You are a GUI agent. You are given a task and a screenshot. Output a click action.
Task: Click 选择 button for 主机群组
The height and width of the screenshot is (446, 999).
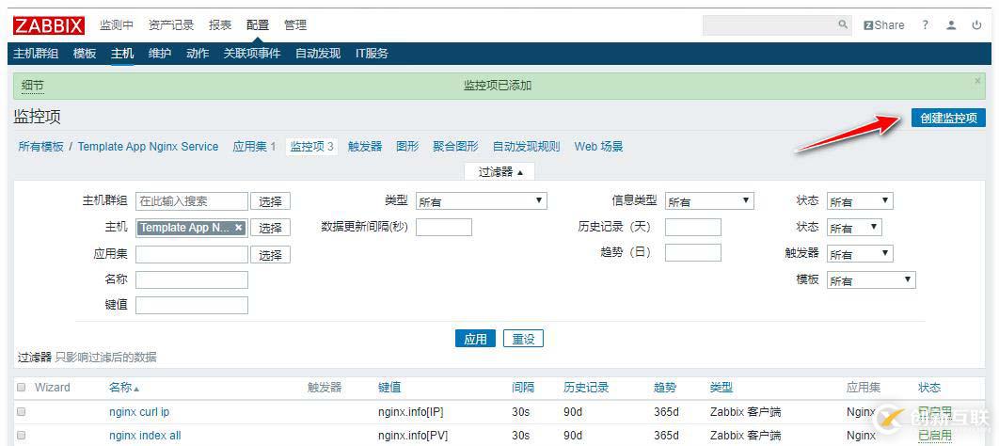(270, 201)
